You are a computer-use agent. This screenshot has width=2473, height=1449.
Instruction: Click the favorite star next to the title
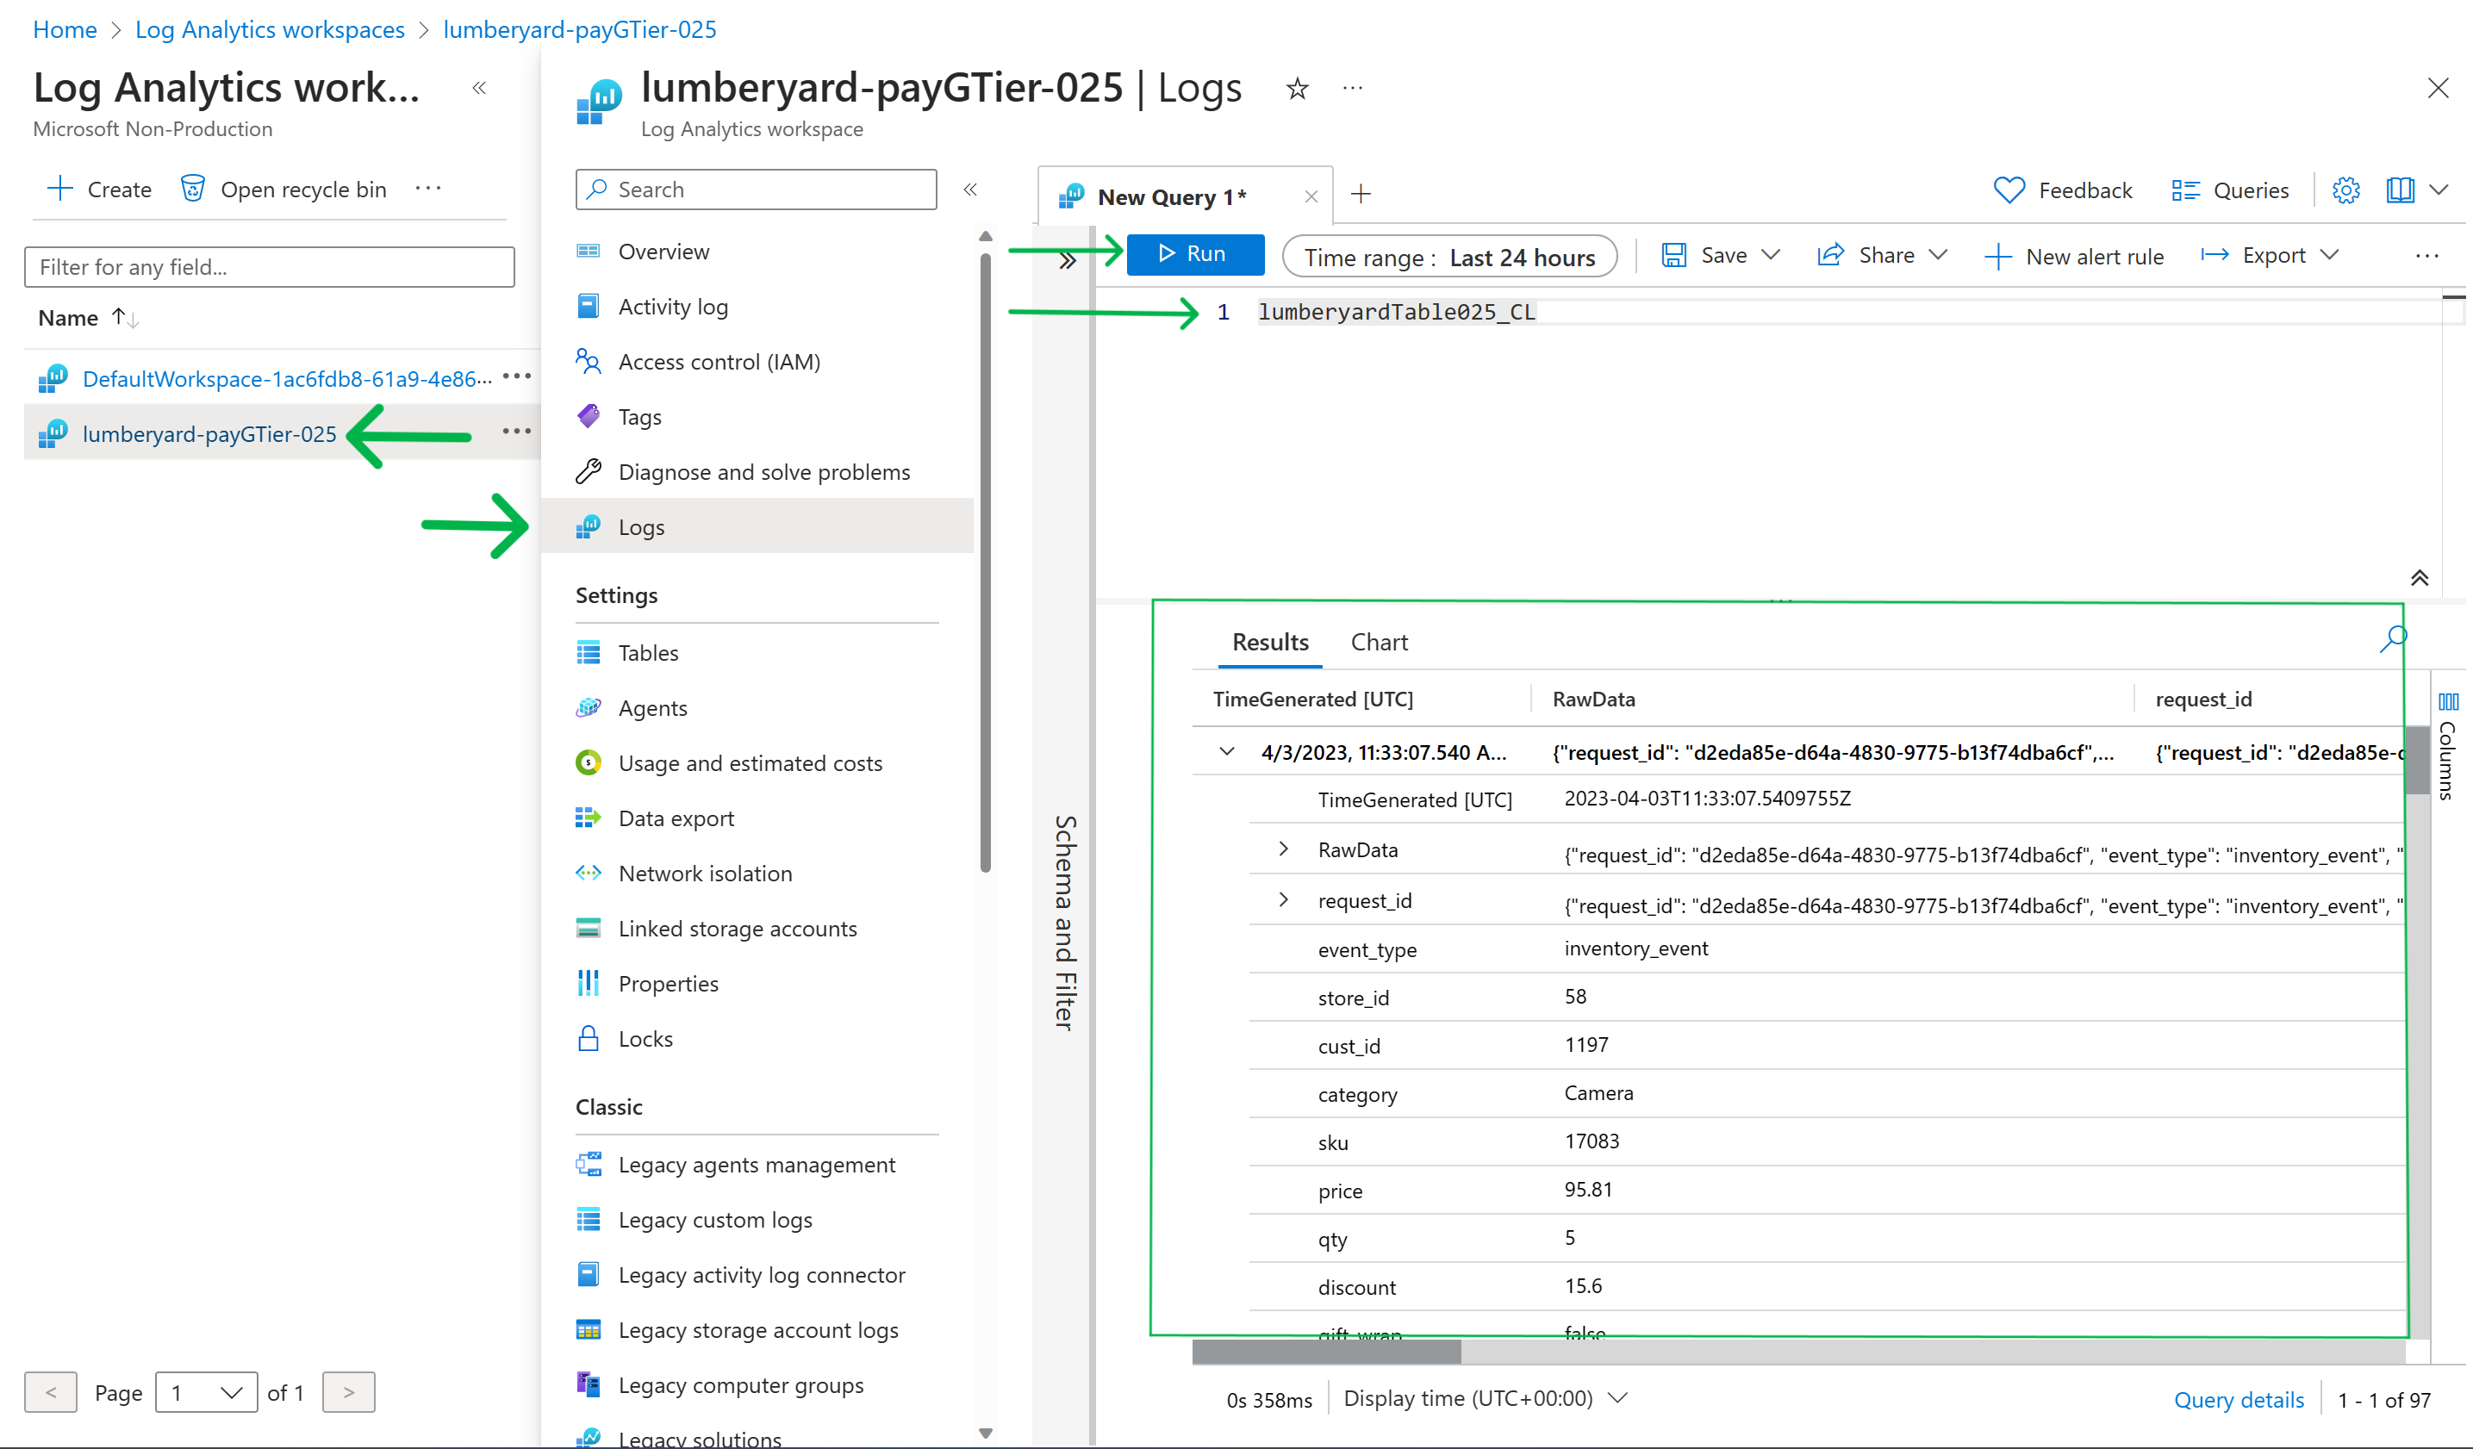click(1298, 90)
